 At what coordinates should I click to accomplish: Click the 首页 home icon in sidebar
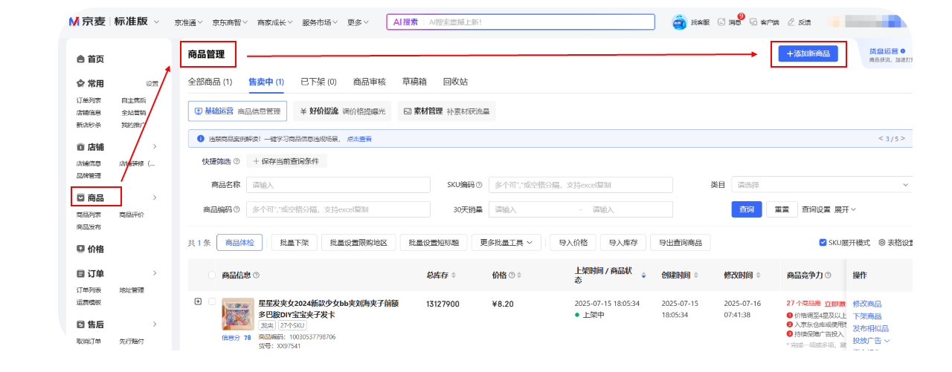tap(81, 59)
